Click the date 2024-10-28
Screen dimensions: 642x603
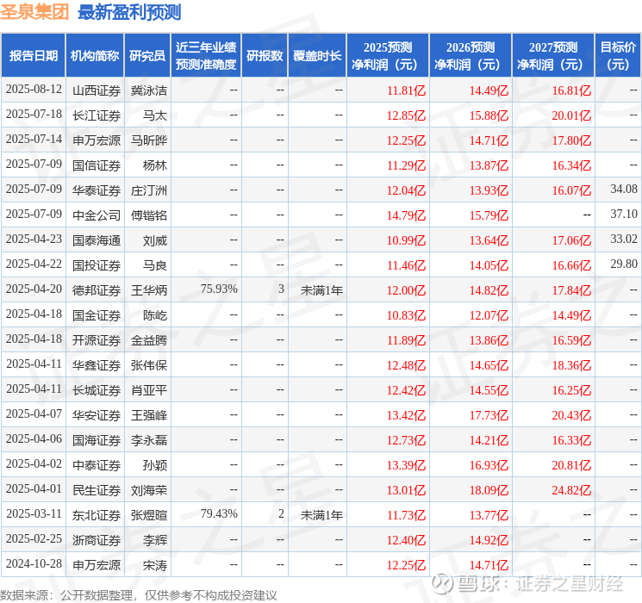[x=34, y=563]
